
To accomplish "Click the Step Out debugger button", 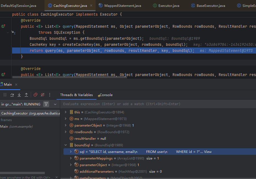I will 26,95.
